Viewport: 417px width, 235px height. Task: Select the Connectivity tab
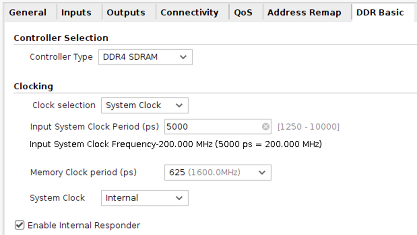[189, 12]
